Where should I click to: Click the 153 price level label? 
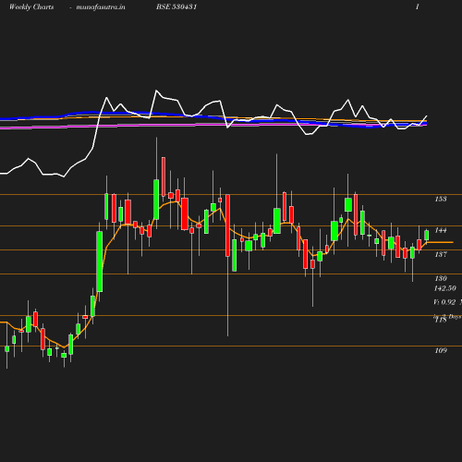(x=441, y=199)
